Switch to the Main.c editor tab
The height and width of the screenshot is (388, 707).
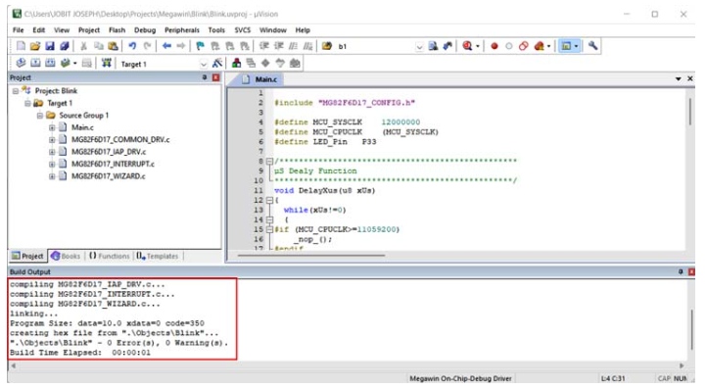coord(260,79)
